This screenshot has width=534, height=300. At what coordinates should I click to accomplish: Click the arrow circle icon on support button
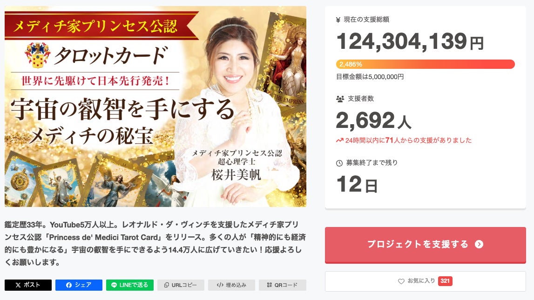pos(479,244)
